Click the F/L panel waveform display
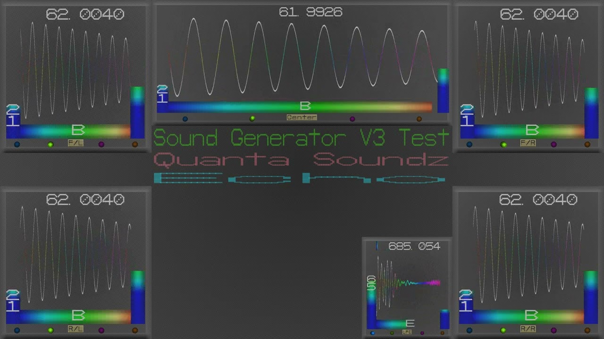The height and width of the screenshot is (339, 604). [75, 71]
